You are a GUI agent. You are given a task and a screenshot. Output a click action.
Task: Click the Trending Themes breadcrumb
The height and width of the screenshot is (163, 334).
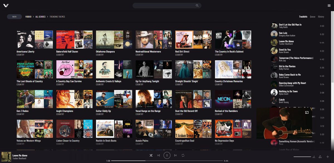(57, 17)
